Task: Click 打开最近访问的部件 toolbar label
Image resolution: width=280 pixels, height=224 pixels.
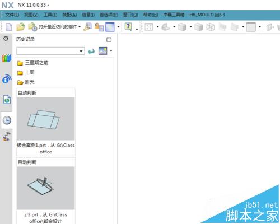Action: click(x=58, y=27)
